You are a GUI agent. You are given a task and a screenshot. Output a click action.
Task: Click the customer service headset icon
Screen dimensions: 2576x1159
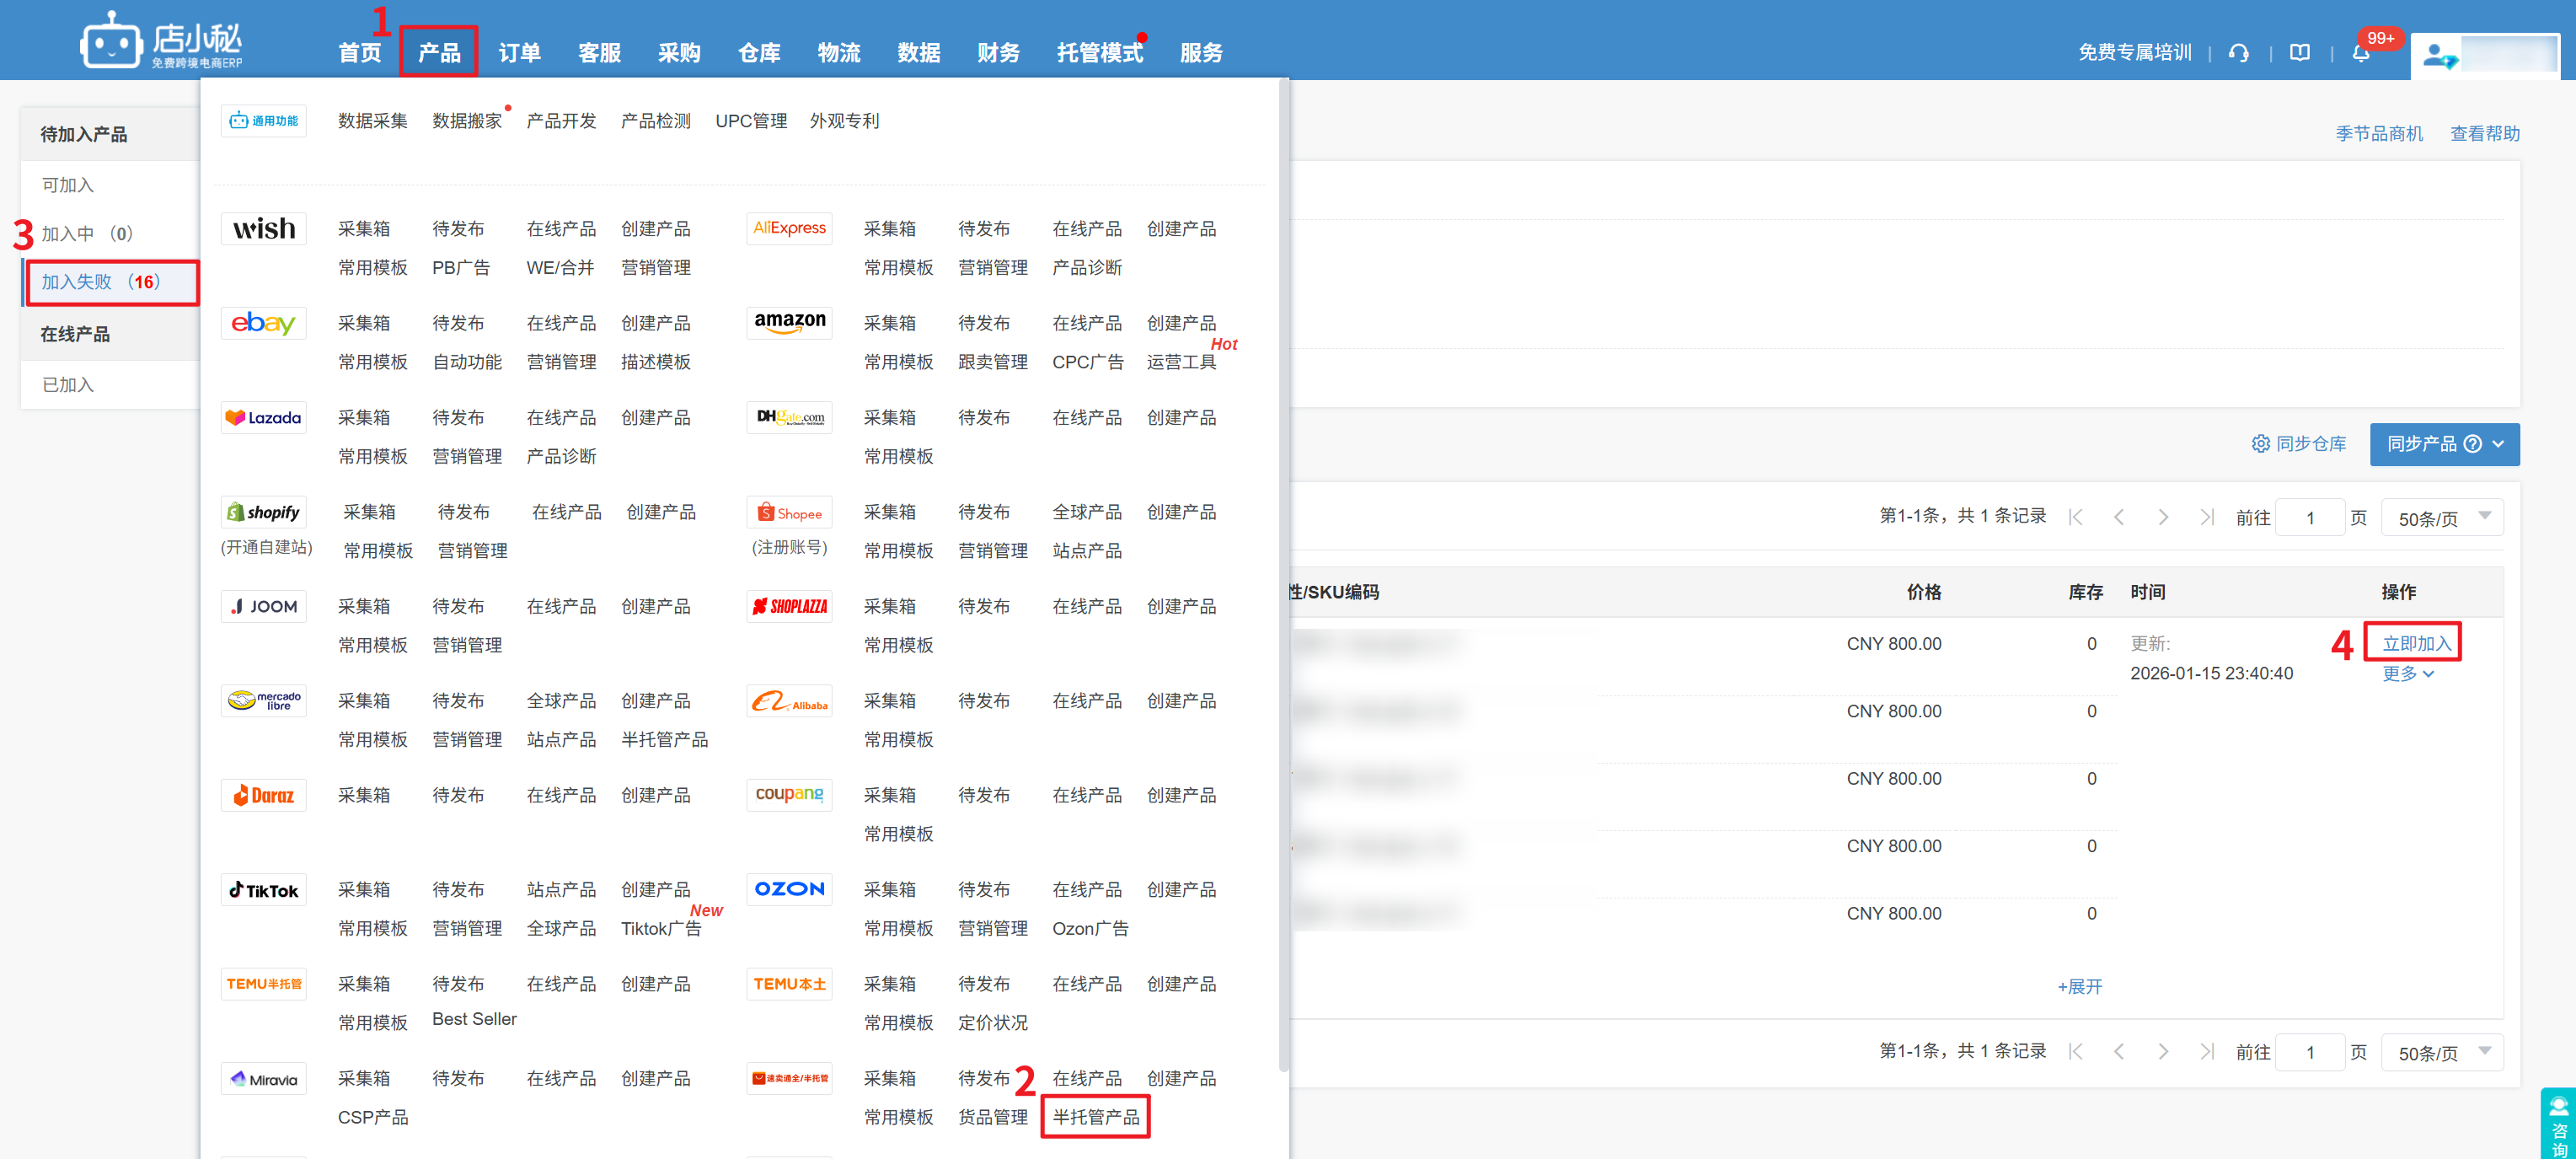click(2238, 53)
